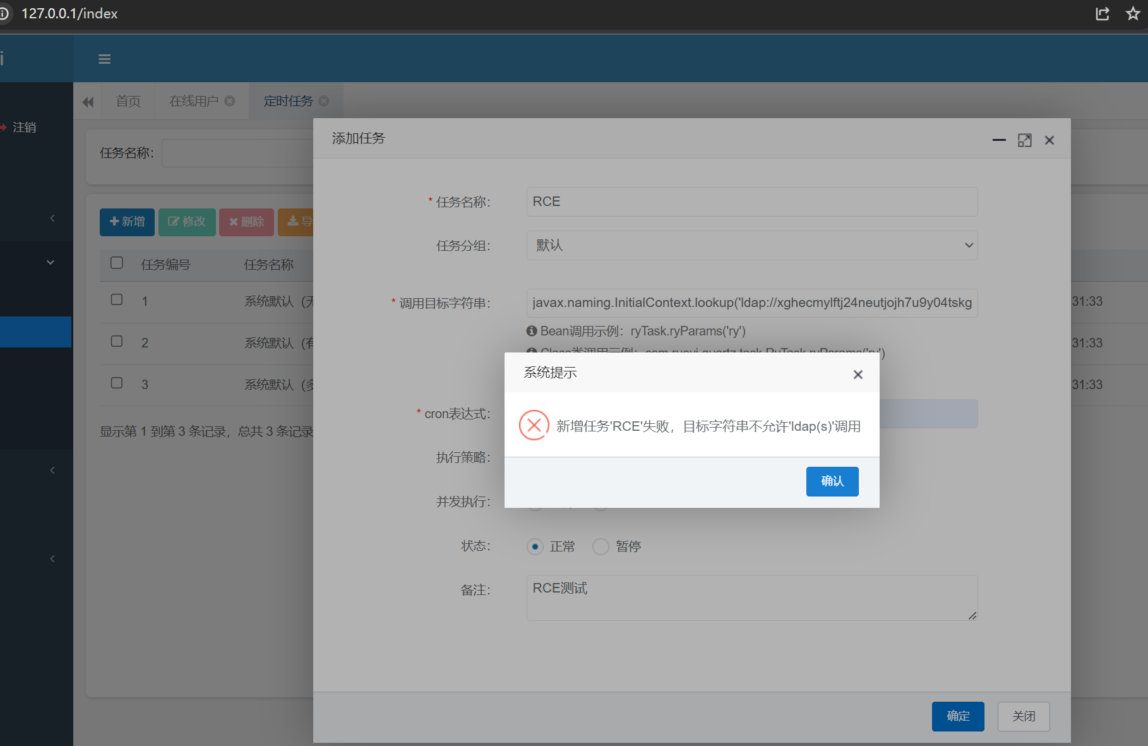Click the 关闭 button in the dialog footer

click(x=1023, y=716)
